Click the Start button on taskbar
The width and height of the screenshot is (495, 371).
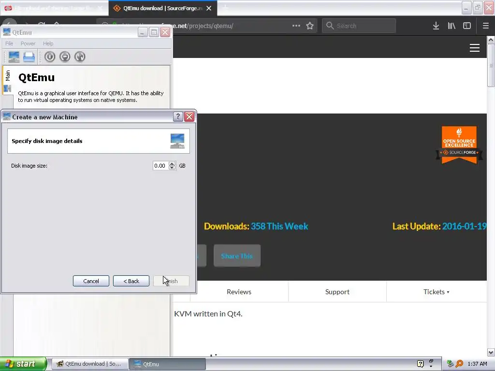pyautogui.click(x=23, y=364)
